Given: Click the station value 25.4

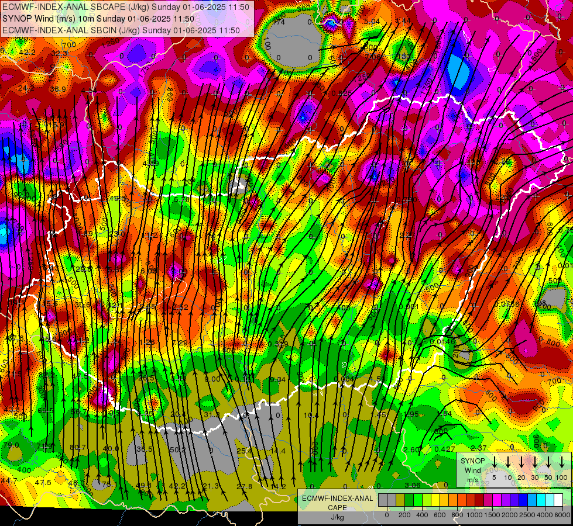Looking at the screenshot, I should (244, 451).
